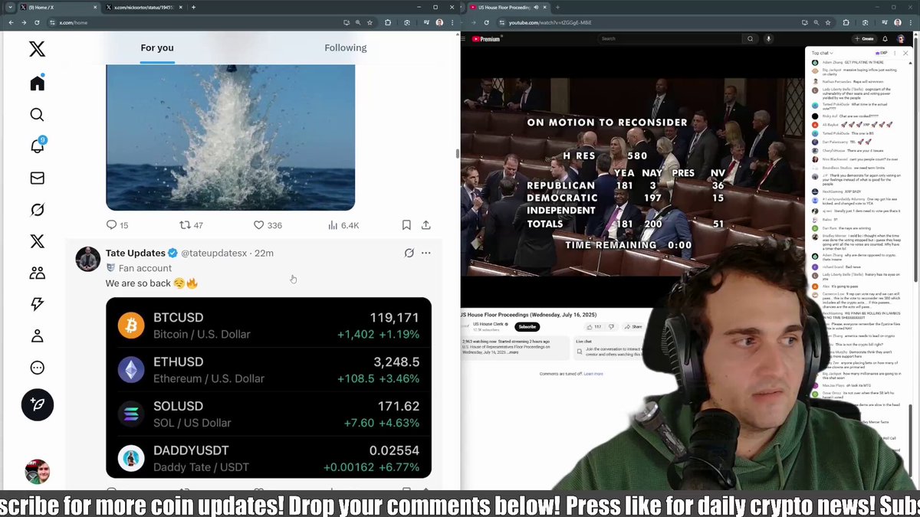Open Messages envelope in X sidebar
920x517 pixels.
[37, 178]
